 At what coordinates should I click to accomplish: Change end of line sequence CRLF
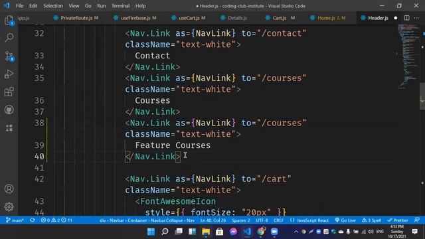point(278,220)
